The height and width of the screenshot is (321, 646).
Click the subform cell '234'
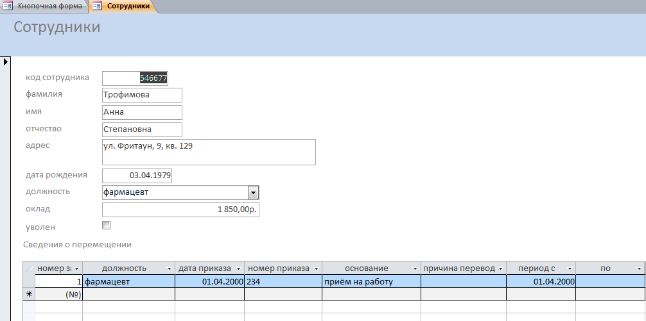(x=283, y=281)
